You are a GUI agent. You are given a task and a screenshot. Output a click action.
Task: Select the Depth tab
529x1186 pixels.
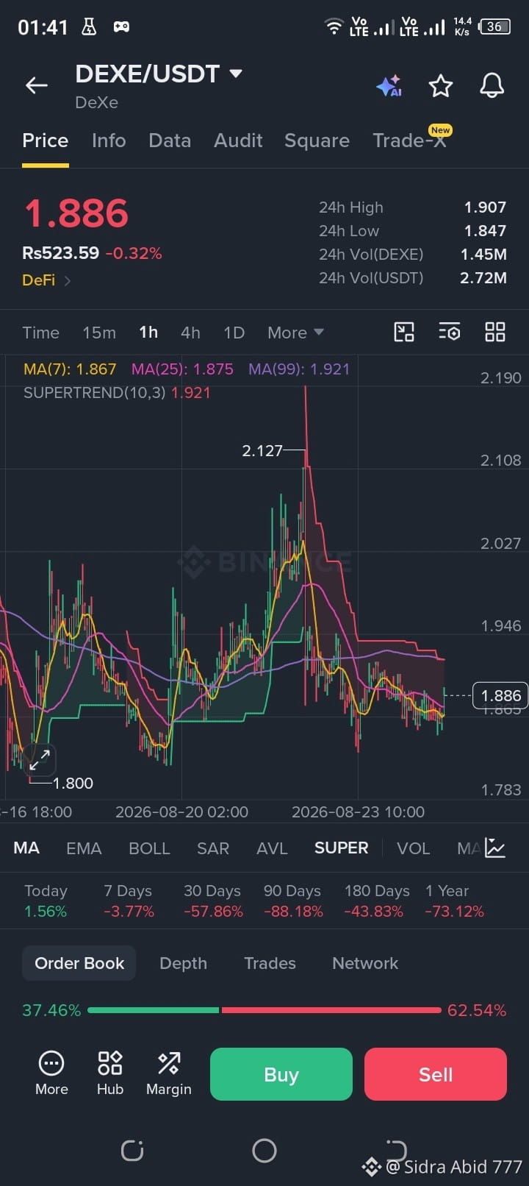pyautogui.click(x=183, y=963)
